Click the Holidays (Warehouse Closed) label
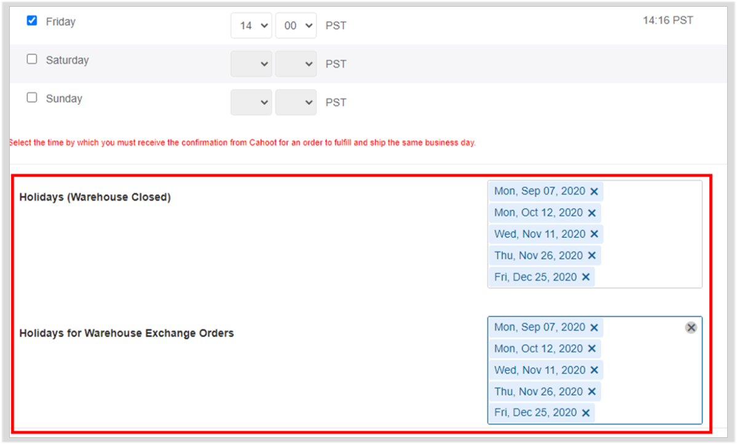737x444 pixels. (x=95, y=197)
